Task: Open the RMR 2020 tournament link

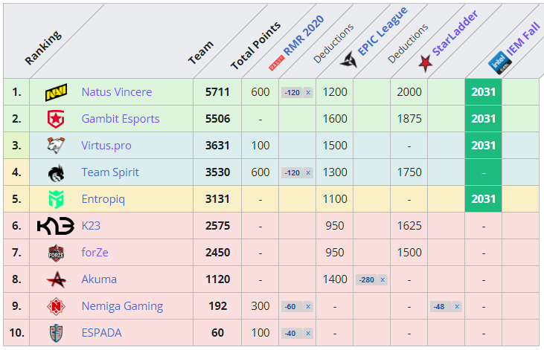Action: coord(304,35)
